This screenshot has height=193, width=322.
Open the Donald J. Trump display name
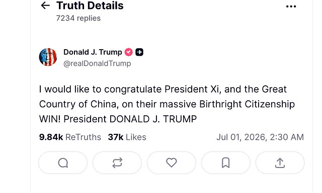pyautogui.click(x=93, y=52)
